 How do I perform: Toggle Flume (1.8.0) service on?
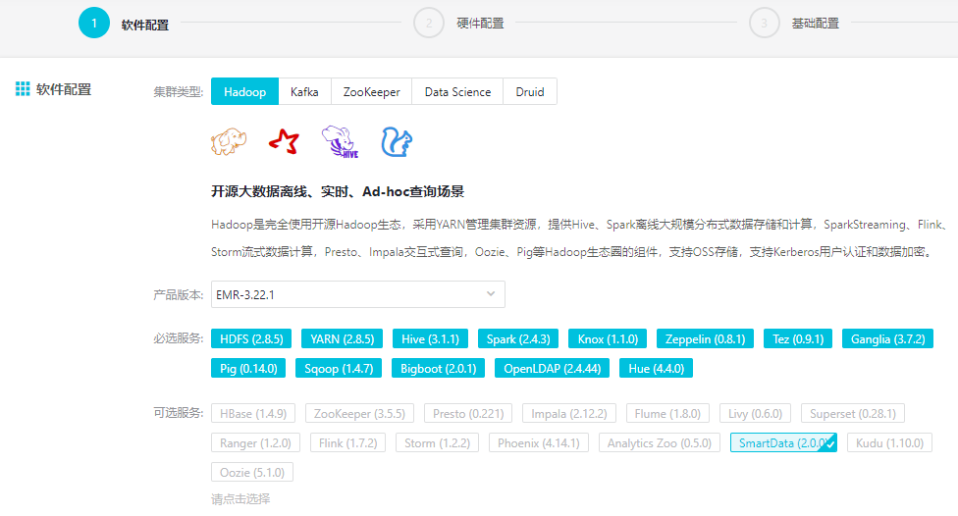(x=667, y=413)
